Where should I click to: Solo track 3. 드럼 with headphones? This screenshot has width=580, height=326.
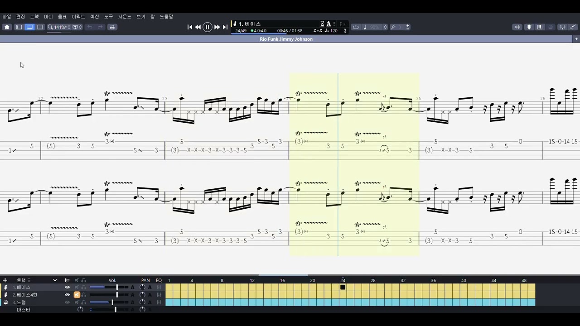84,302
